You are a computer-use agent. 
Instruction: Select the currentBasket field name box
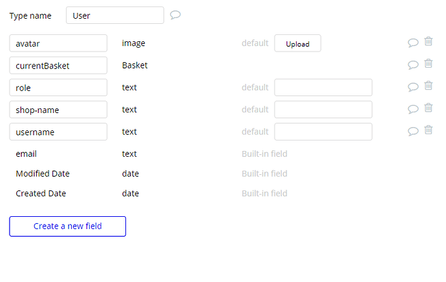coord(58,65)
